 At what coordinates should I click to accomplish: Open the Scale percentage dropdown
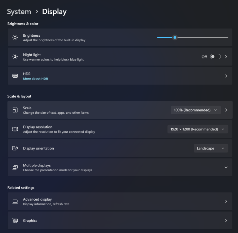[196, 110]
